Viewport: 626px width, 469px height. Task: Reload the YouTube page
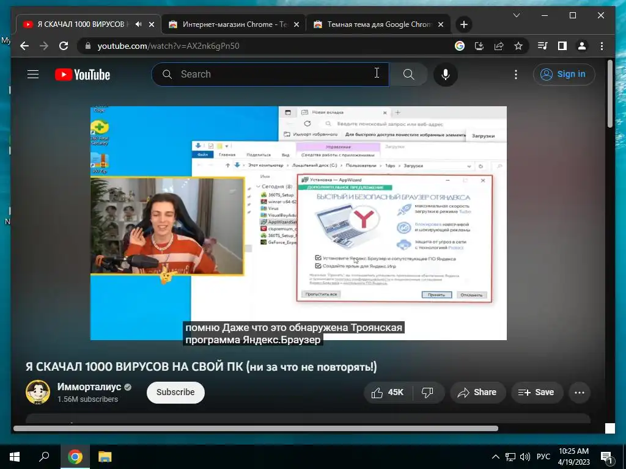click(x=64, y=46)
